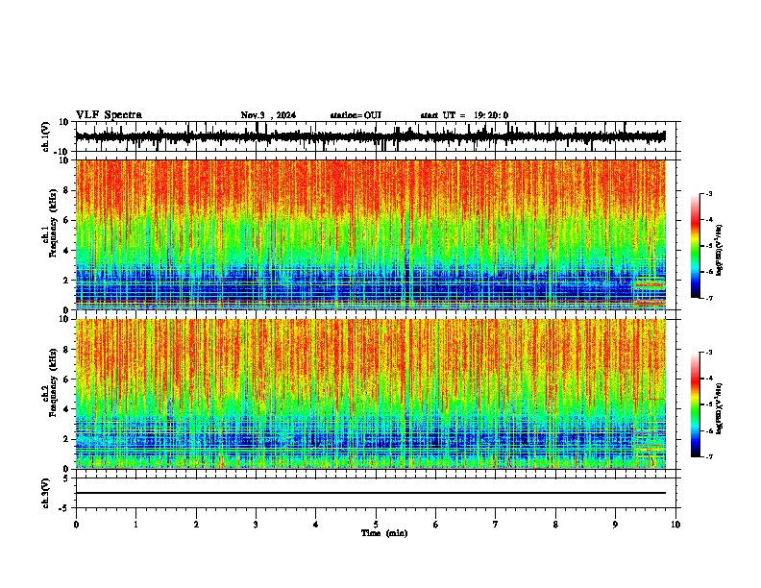Click the "-7" label on ch.1 color bar

pyautogui.click(x=708, y=298)
